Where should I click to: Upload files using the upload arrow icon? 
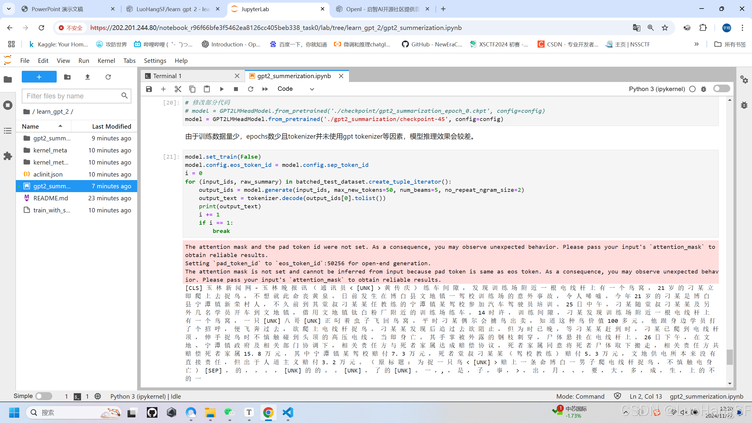click(87, 77)
